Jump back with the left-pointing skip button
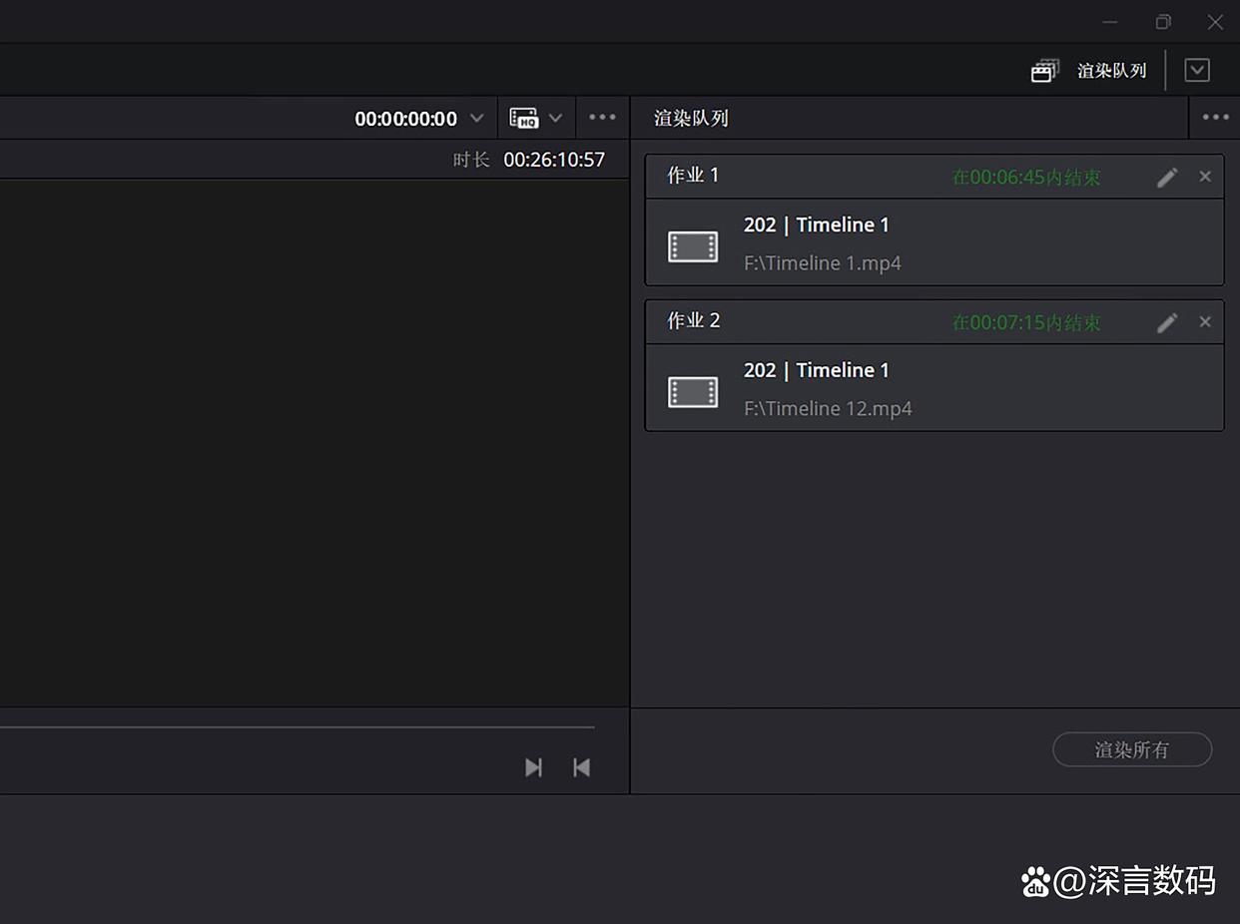This screenshot has height=924, width=1240. click(x=581, y=767)
